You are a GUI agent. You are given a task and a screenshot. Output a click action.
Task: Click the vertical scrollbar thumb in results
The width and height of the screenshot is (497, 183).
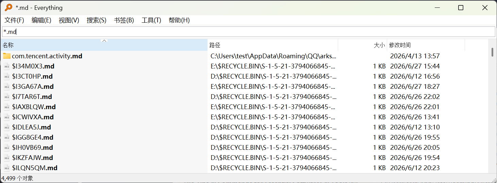pyautogui.click(x=492, y=52)
